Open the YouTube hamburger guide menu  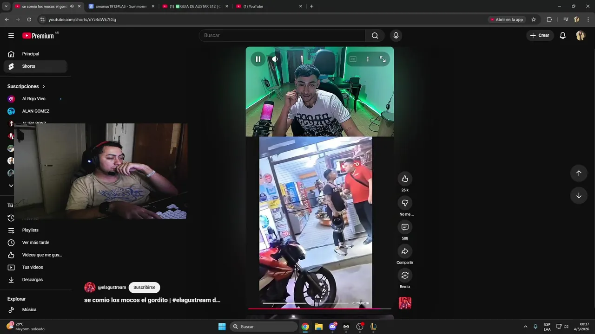(x=11, y=35)
